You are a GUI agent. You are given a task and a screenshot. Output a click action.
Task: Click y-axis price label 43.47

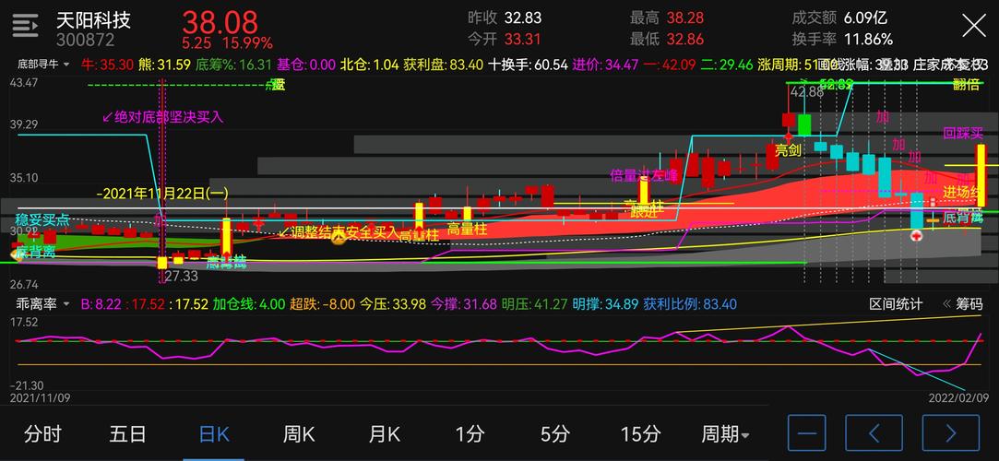(24, 83)
